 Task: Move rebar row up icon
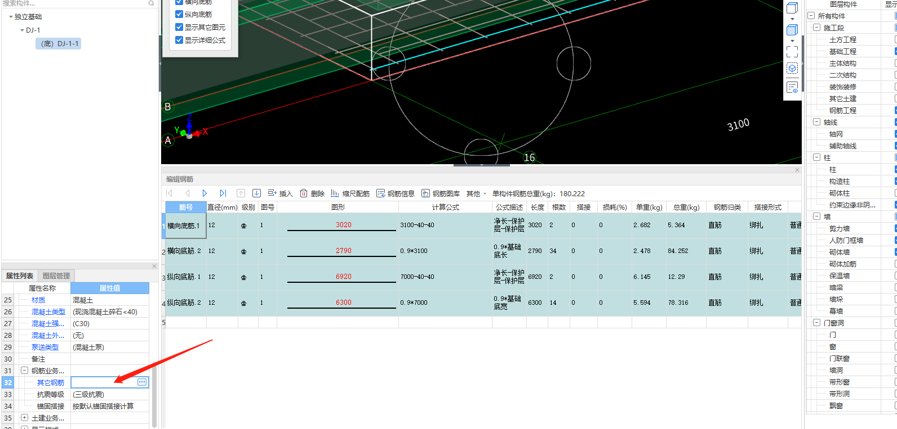point(241,193)
